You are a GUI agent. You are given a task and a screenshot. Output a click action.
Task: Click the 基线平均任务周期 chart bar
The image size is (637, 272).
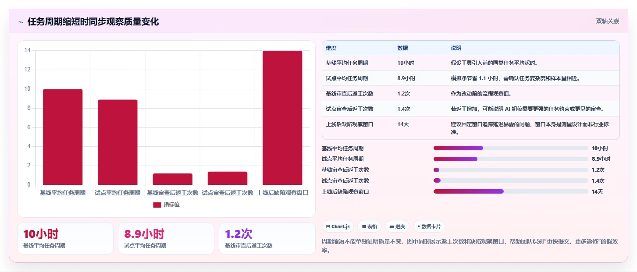63,137
